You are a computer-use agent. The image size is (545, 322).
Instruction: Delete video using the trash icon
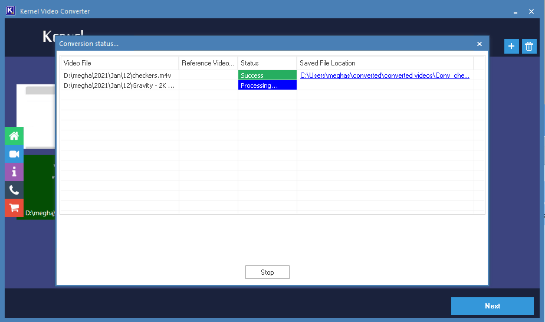pyautogui.click(x=529, y=46)
